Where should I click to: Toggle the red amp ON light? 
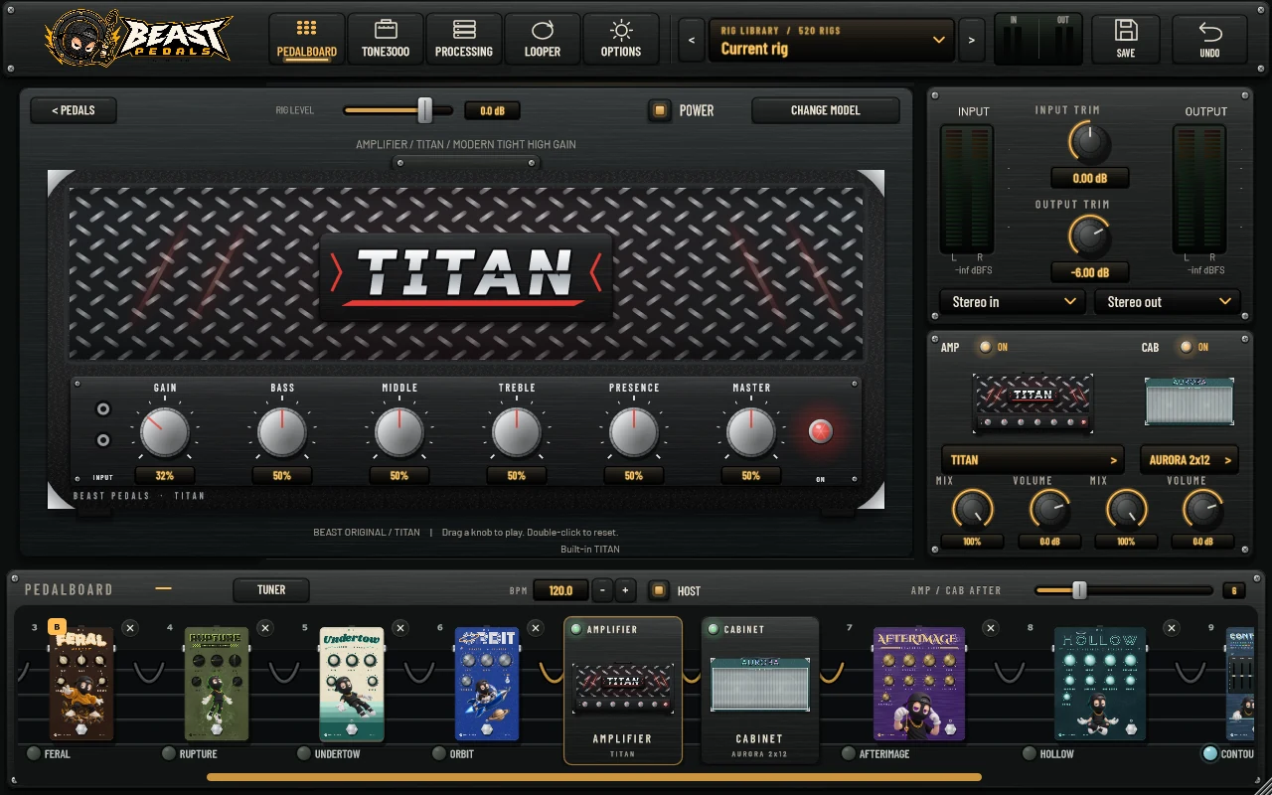point(820,431)
